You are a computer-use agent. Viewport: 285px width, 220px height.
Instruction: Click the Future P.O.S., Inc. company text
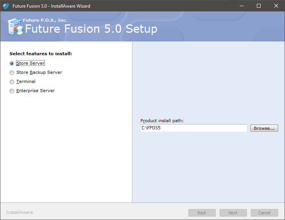pyautogui.click(x=45, y=20)
